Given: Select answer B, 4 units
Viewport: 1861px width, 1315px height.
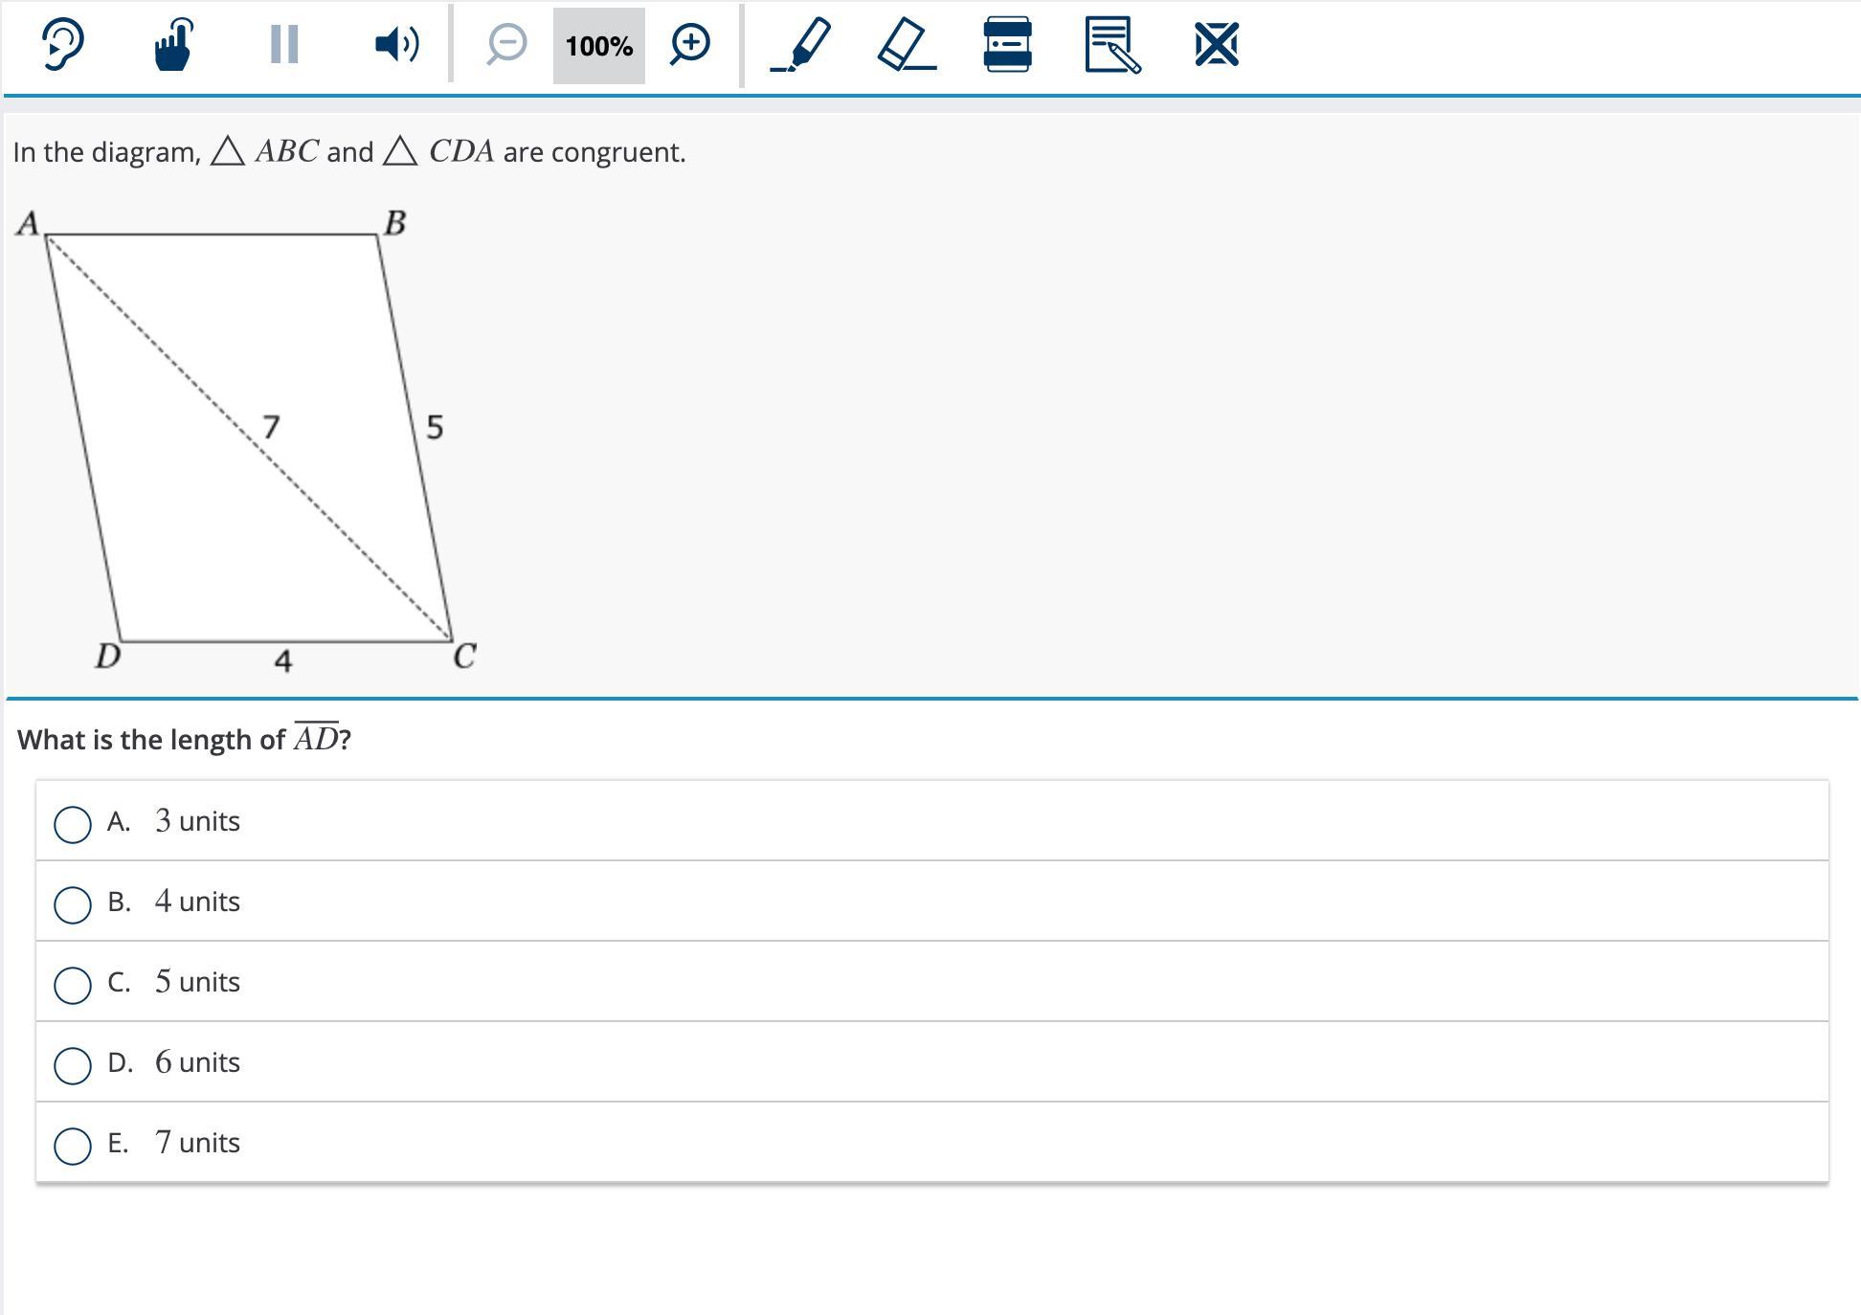Looking at the screenshot, I should (73, 903).
